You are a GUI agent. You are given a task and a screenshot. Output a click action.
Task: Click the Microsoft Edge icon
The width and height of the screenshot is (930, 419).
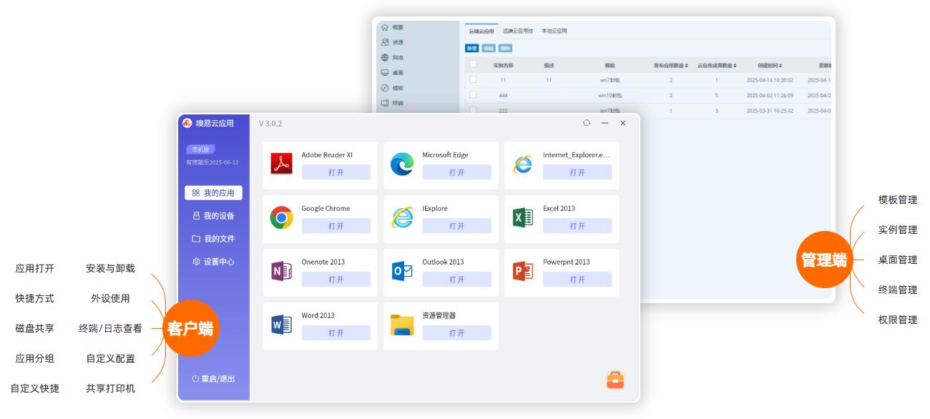coord(402,164)
